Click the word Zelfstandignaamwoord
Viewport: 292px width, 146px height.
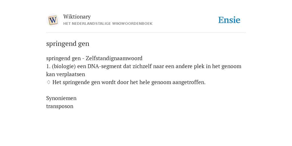[x=114, y=58]
